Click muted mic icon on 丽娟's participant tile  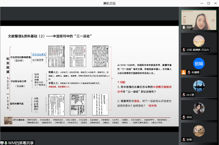189,72
